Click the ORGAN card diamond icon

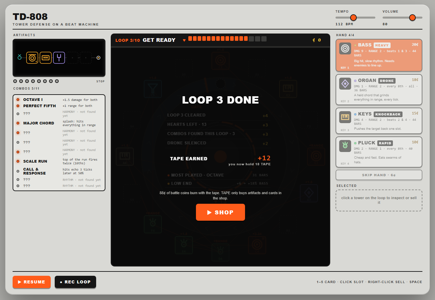pyautogui.click(x=345, y=84)
